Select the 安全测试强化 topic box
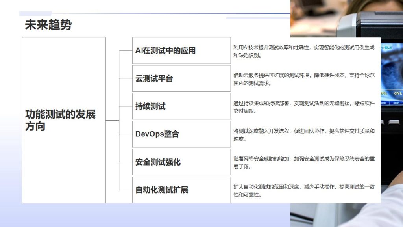 click(x=181, y=162)
